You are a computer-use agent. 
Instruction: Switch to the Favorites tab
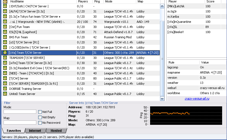14,131
